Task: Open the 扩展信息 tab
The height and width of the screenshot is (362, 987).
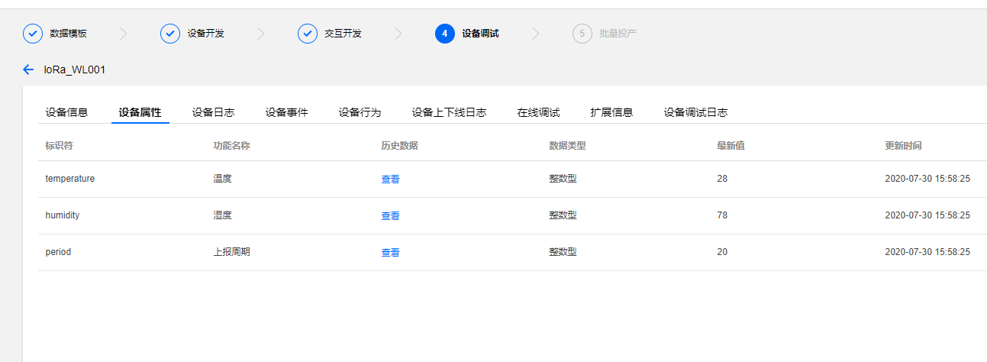Action: pyautogui.click(x=611, y=112)
